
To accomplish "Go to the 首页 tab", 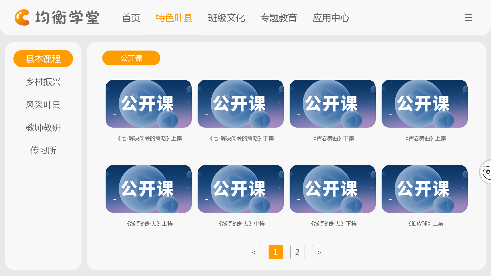I will click(x=131, y=18).
